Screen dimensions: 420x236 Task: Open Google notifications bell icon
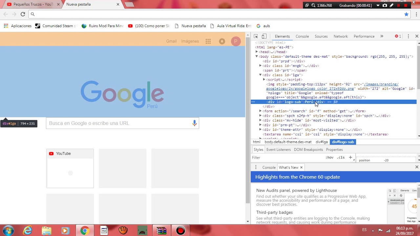(x=222, y=41)
